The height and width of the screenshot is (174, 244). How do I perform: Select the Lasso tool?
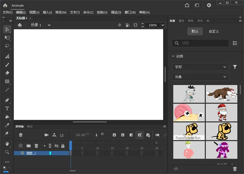click(7, 46)
